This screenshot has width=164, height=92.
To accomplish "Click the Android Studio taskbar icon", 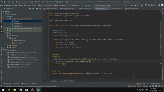I will point(38,90).
